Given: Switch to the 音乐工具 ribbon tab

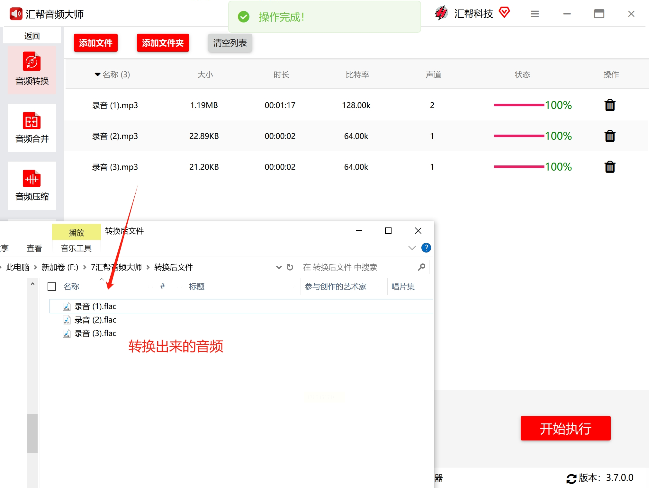Looking at the screenshot, I should [76, 248].
